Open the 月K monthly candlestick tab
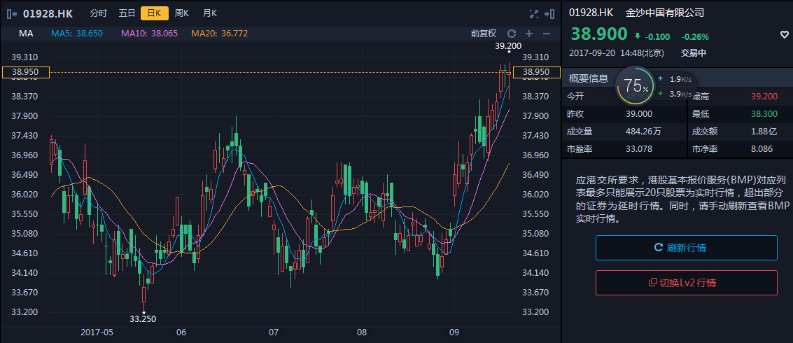The height and width of the screenshot is (343, 793). [x=209, y=13]
